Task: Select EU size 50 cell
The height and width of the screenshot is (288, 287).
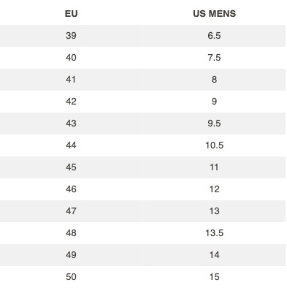Action: (71, 277)
